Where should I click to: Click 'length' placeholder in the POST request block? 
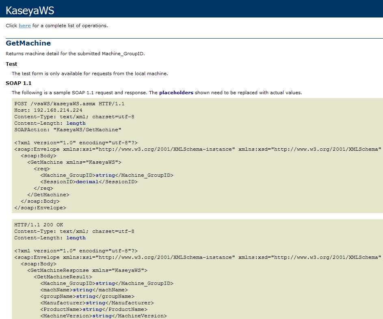pyautogui.click(x=76, y=123)
